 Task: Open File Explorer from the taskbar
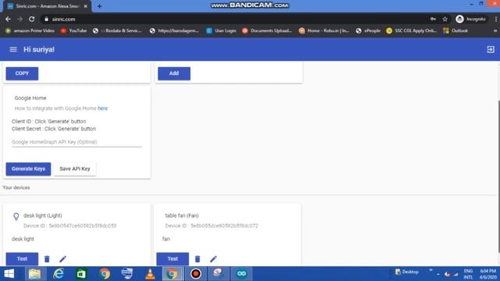[x=34, y=274]
